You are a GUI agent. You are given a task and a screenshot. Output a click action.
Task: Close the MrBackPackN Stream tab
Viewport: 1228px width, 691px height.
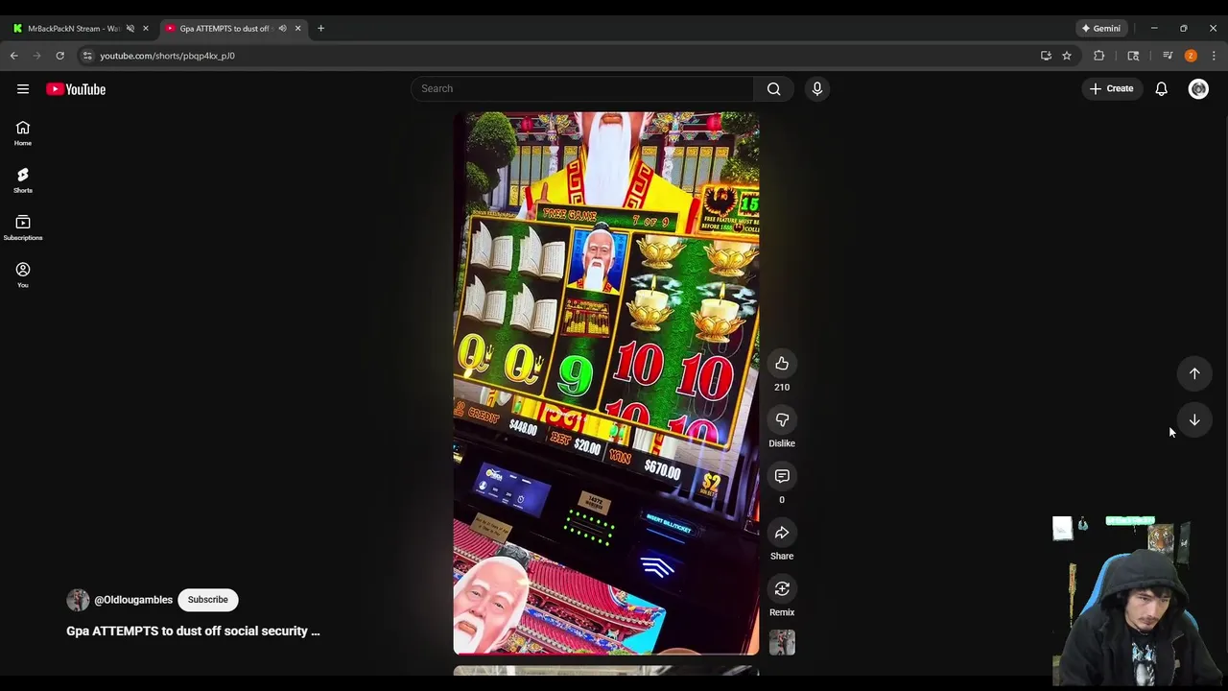coord(146,29)
